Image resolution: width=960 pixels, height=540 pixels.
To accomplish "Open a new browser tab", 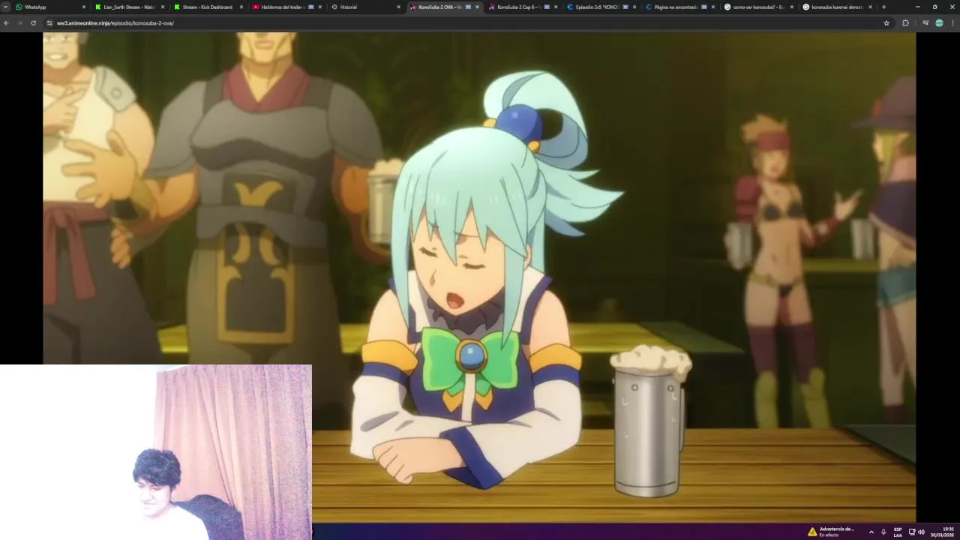I will [883, 7].
